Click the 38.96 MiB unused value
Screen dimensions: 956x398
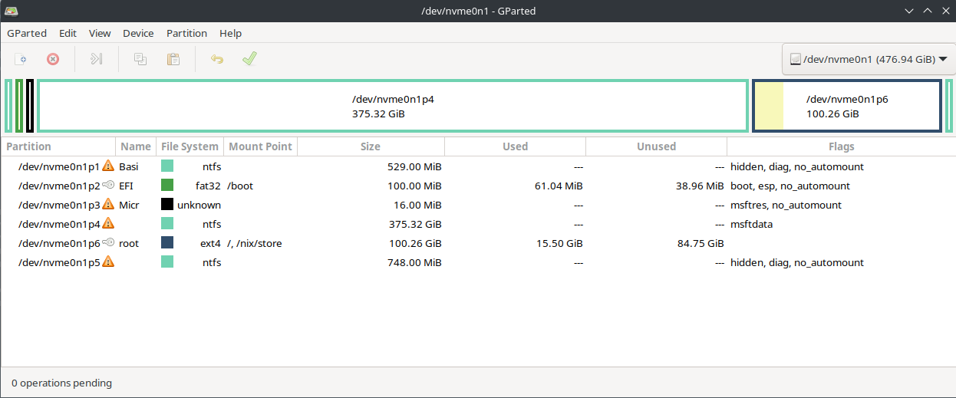698,186
